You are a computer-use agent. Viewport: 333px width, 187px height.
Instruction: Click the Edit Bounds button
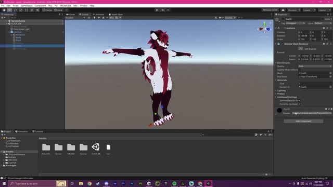301,48
